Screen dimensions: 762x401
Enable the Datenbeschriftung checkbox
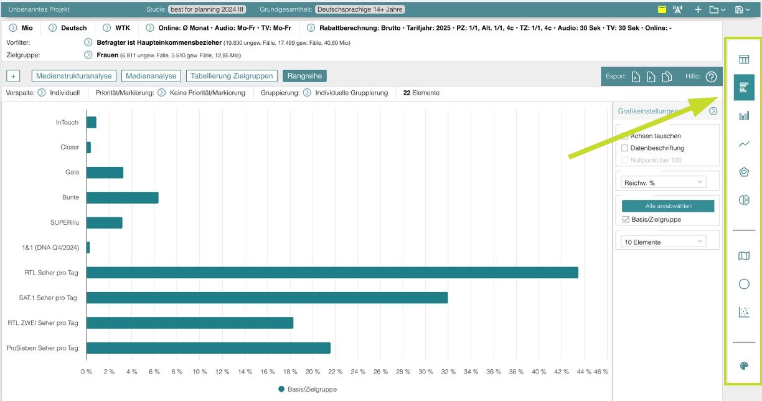[x=625, y=148]
